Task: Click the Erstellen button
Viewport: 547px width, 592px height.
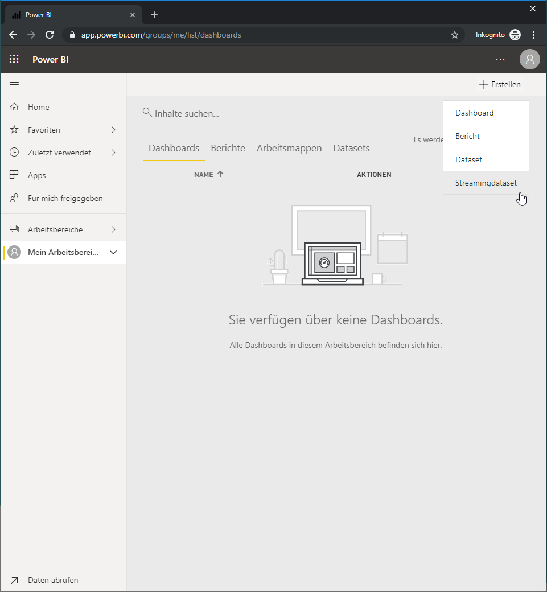Action: tap(500, 85)
